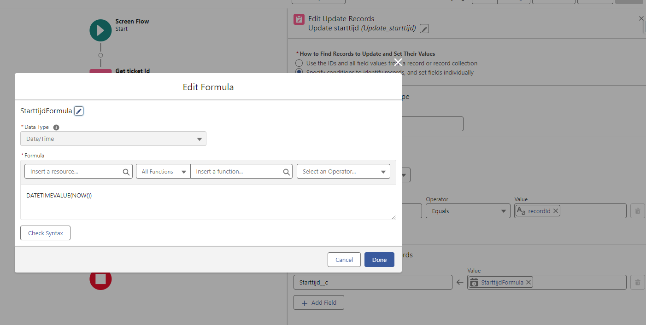Edit the Update starttijd label pencil icon
The image size is (646, 325).
tap(424, 29)
